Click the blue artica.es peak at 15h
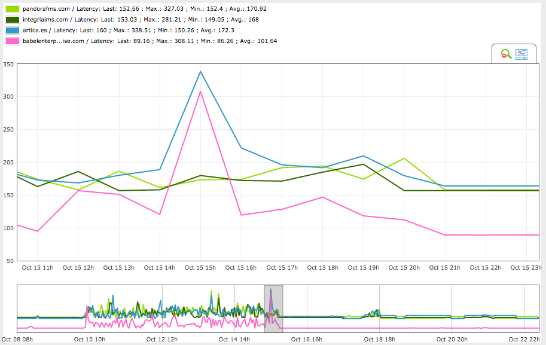The image size is (546, 345). click(200, 71)
